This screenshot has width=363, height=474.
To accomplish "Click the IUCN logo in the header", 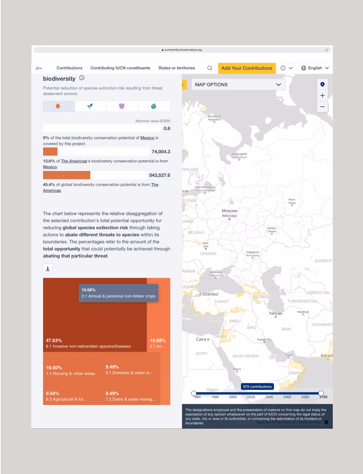I will pyautogui.click(x=39, y=68).
